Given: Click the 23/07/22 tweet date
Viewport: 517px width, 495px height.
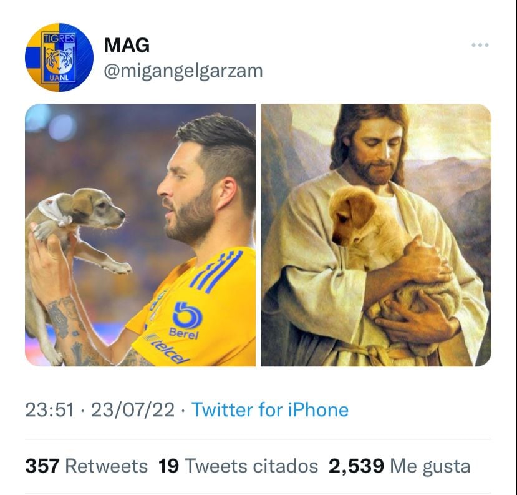Looking at the screenshot, I should point(132,410).
